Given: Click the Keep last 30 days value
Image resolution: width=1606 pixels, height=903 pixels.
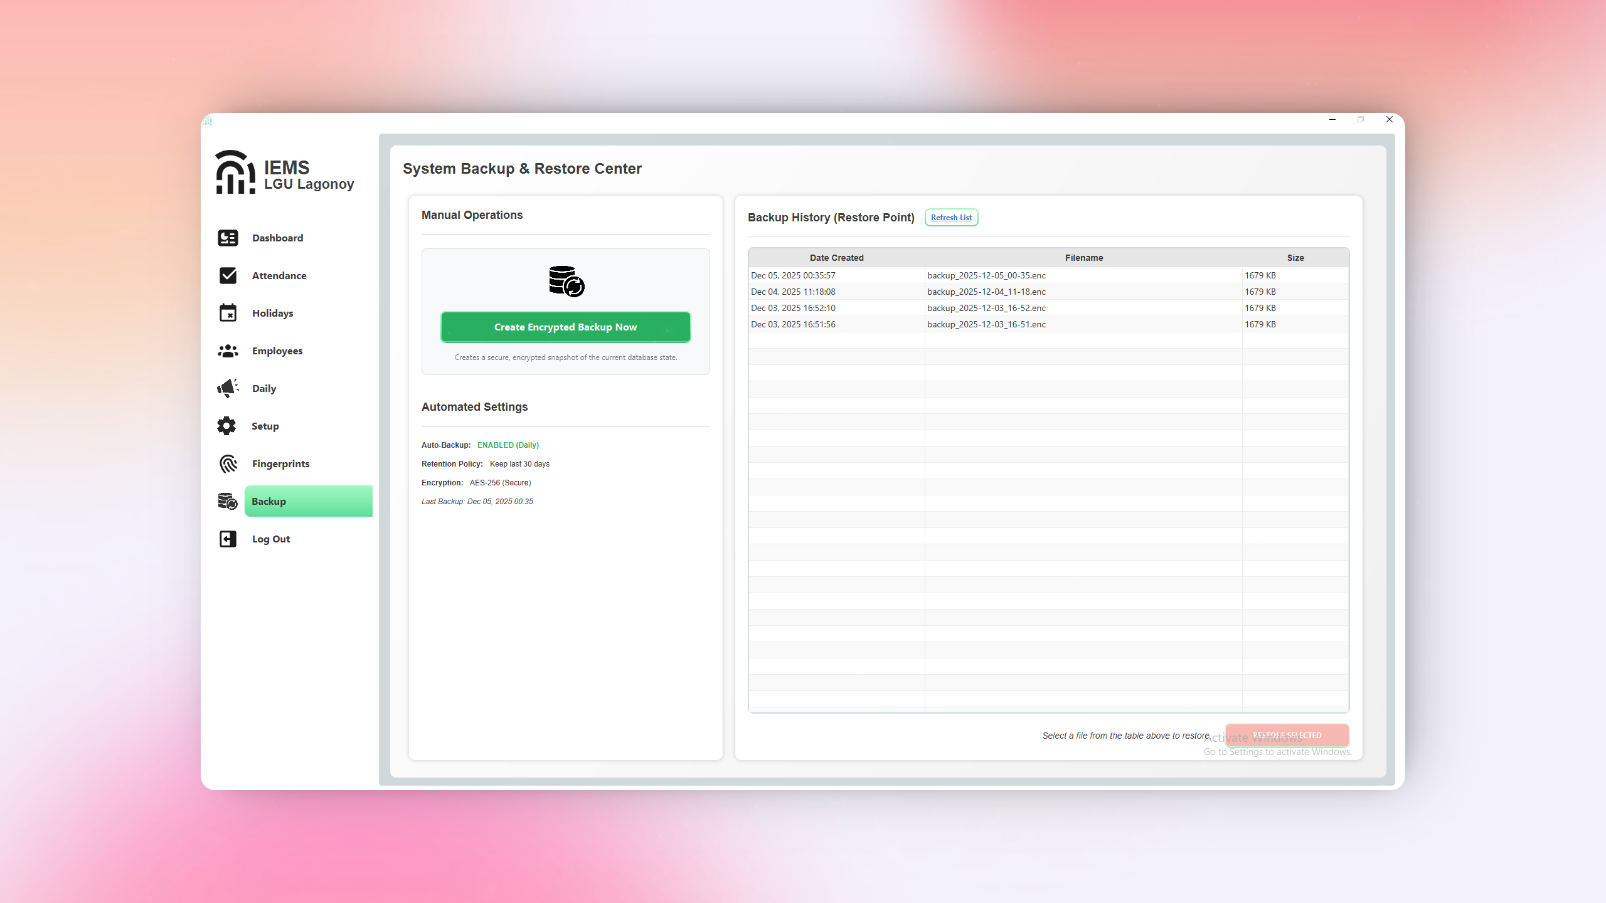Looking at the screenshot, I should coord(519,464).
